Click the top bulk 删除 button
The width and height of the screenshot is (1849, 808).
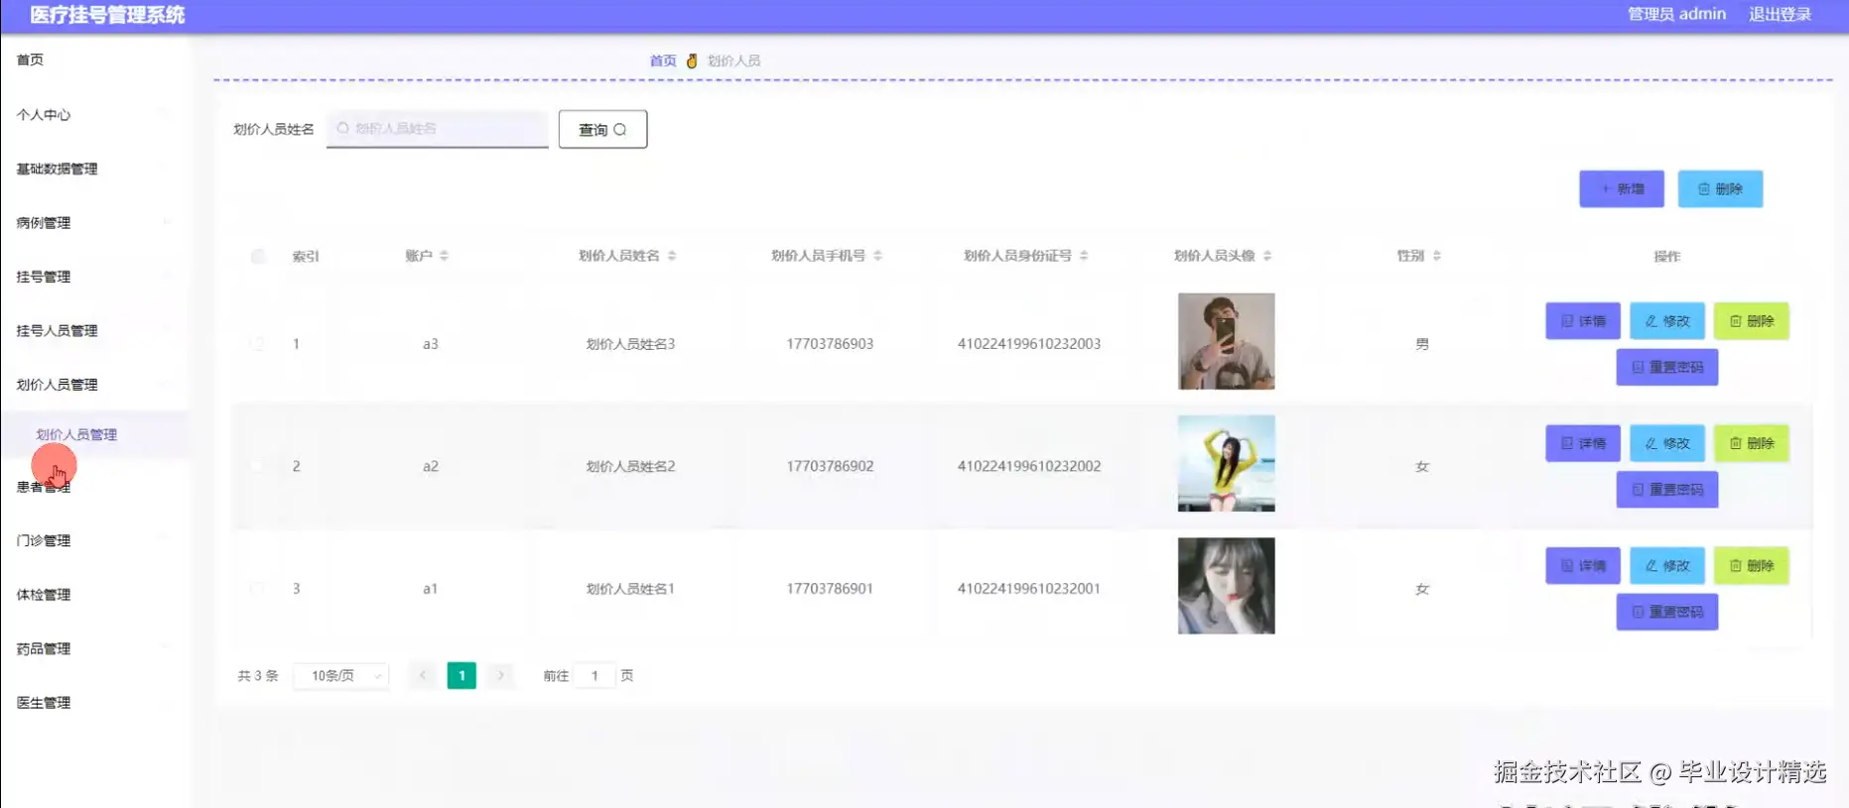[x=1720, y=188]
